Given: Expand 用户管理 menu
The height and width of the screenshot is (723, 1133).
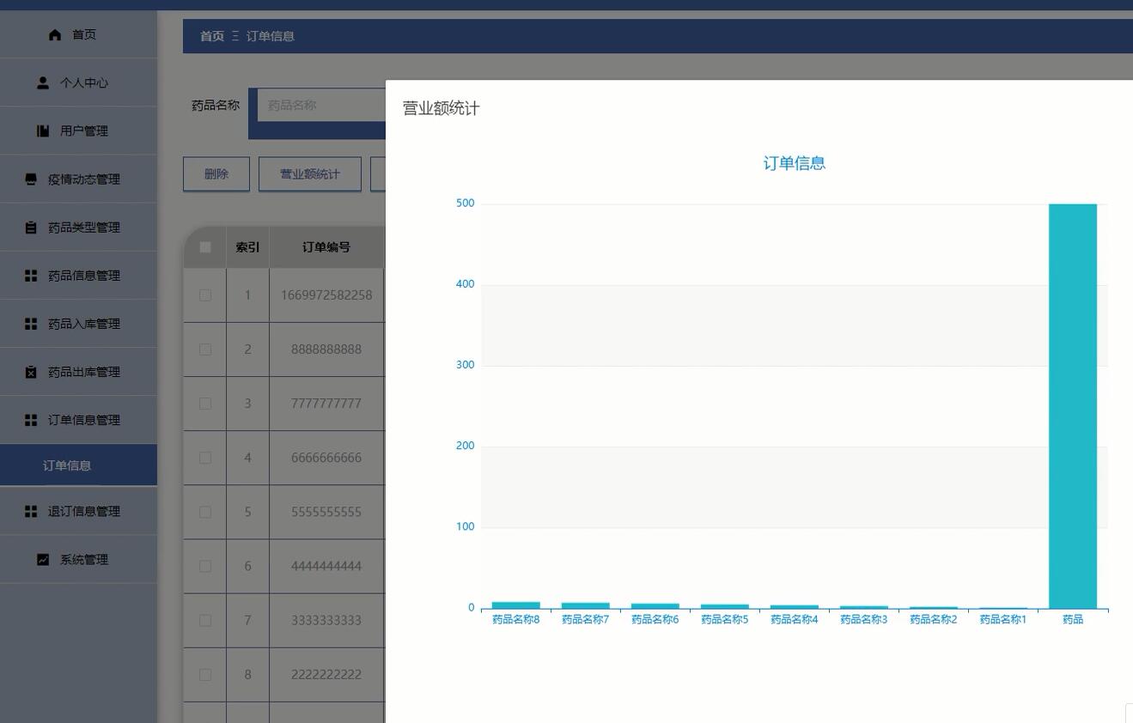Looking at the screenshot, I should [x=78, y=131].
